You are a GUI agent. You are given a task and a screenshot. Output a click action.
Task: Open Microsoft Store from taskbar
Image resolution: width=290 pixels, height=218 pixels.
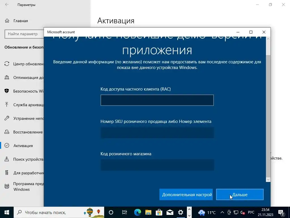(x=159, y=212)
